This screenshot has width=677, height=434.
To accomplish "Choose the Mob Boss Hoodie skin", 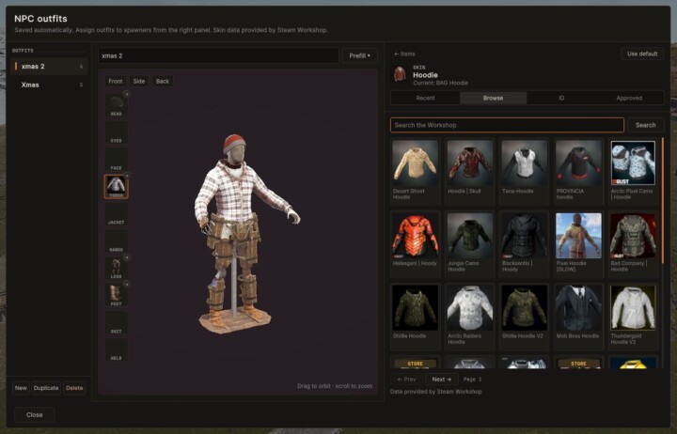I will [x=578, y=316].
